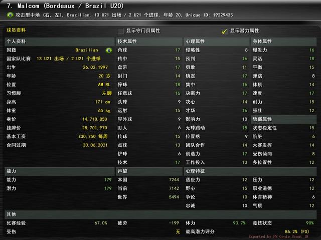Click the 铲球 attribute row
The height and width of the screenshot is (240, 321).
point(149,154)
